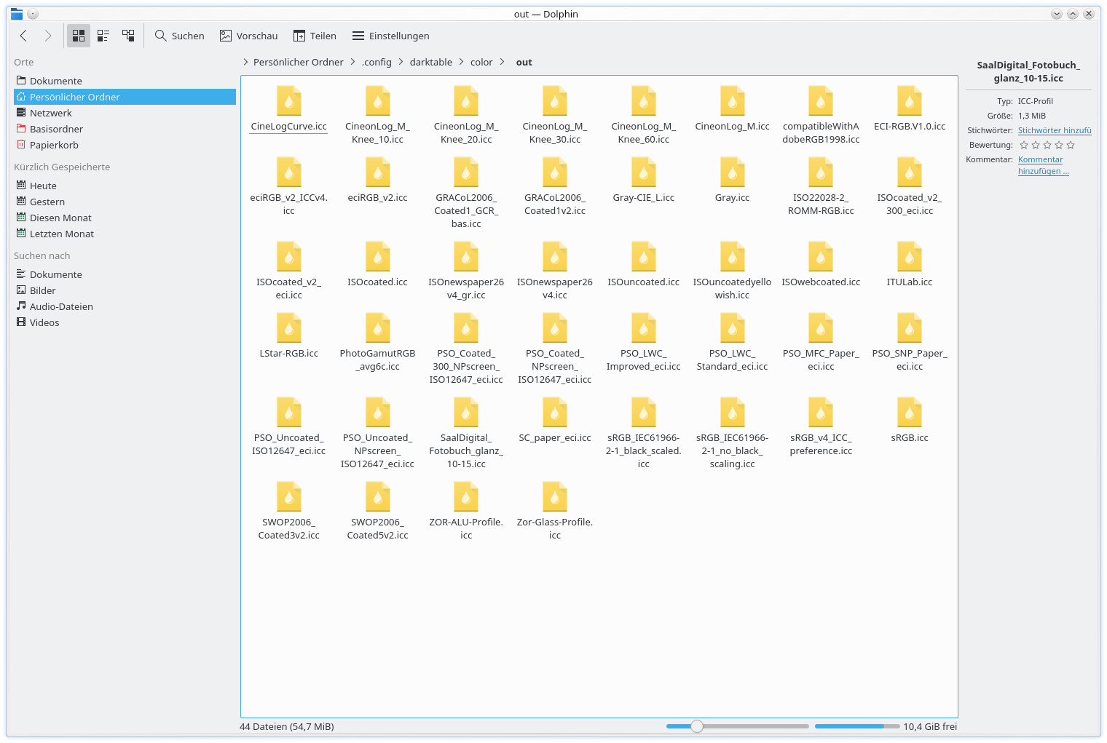Open Papierkorb trash location

tap(125, 145)
